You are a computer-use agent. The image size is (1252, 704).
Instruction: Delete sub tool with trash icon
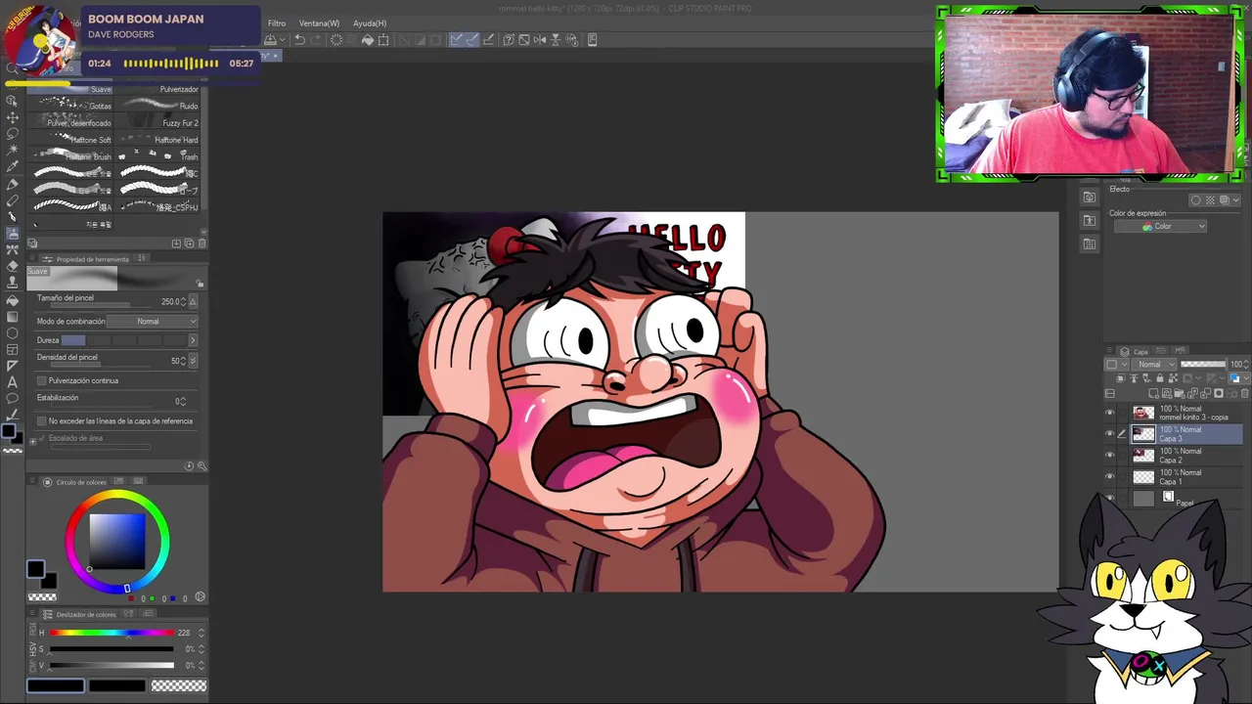pos(201,243)
